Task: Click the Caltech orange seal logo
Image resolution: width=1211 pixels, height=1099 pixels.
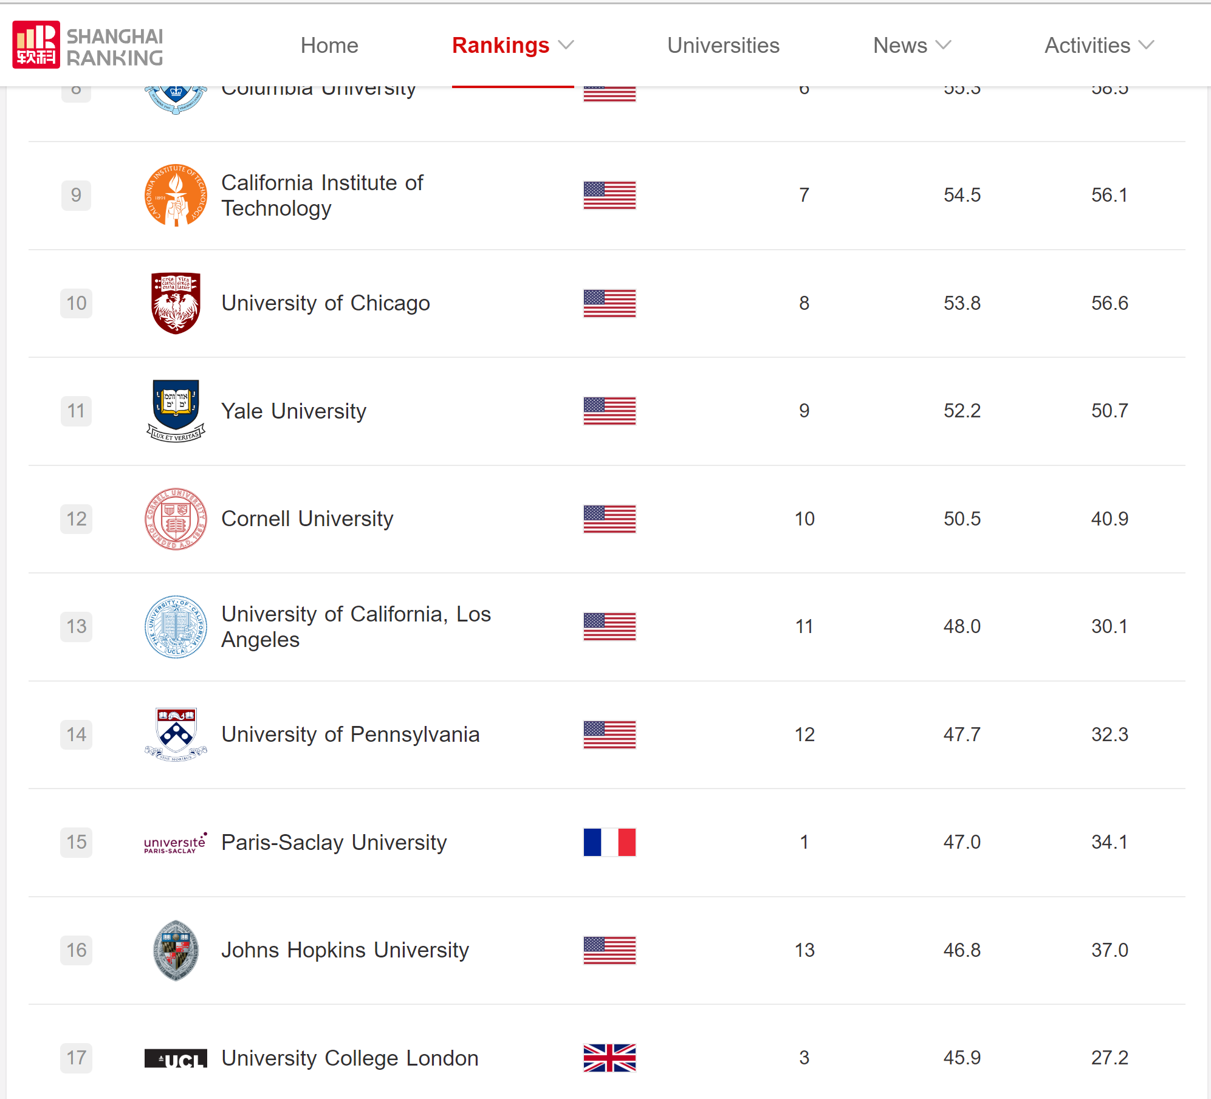Action: pyautogui.click(x=176, y=195)
